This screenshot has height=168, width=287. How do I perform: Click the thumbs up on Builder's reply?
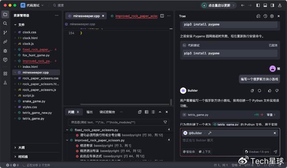[x=270, y=91]
